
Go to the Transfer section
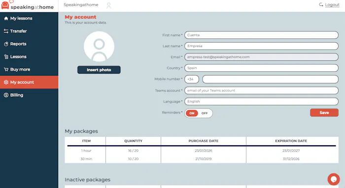point(29,31)
